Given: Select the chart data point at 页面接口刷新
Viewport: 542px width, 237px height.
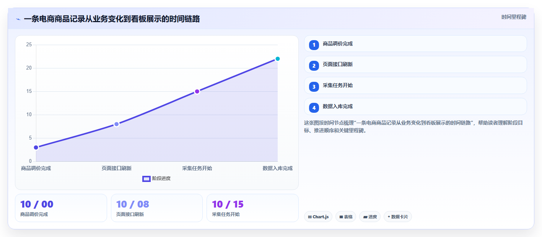Looking at the screenshot, I should pos(117,124).
